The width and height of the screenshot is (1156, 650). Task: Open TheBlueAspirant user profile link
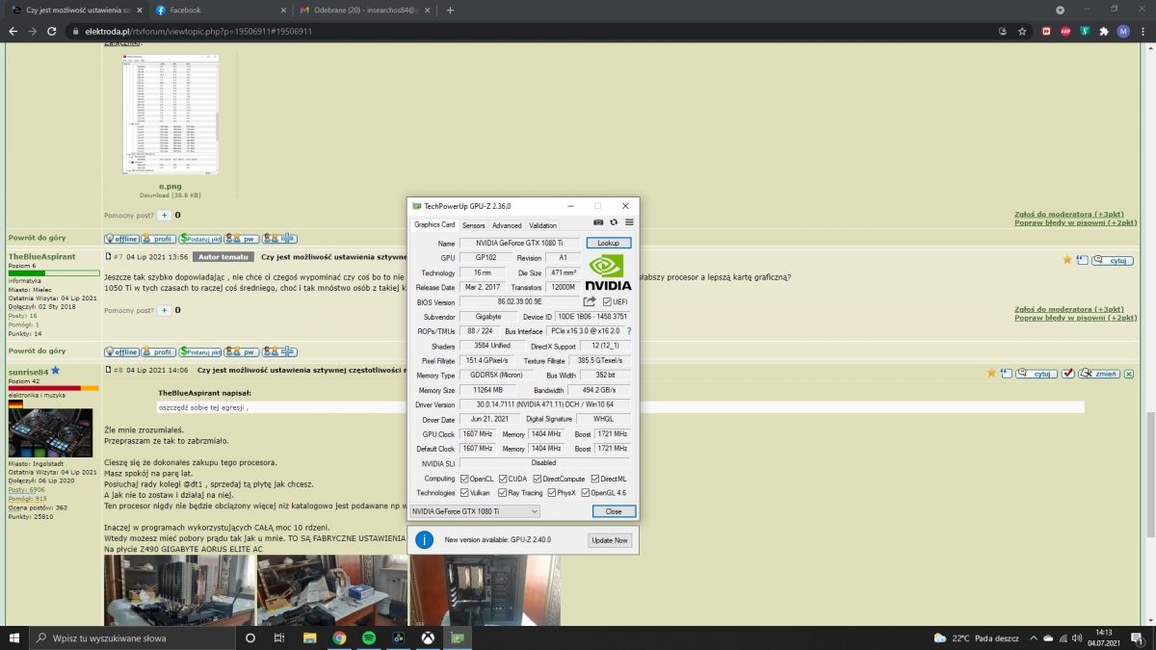tap(41, 257)
